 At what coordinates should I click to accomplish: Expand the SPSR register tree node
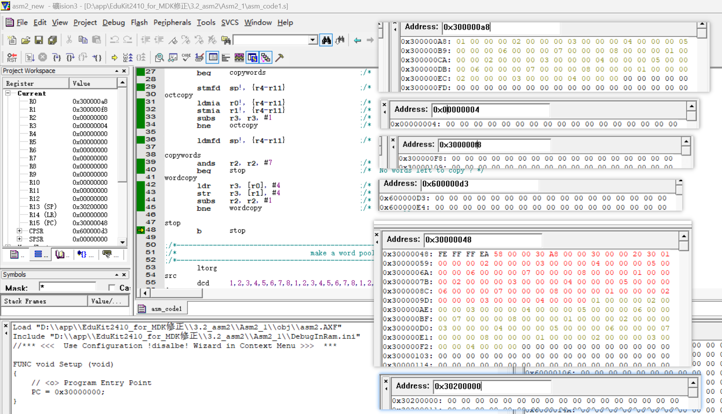tap(19, 239)
